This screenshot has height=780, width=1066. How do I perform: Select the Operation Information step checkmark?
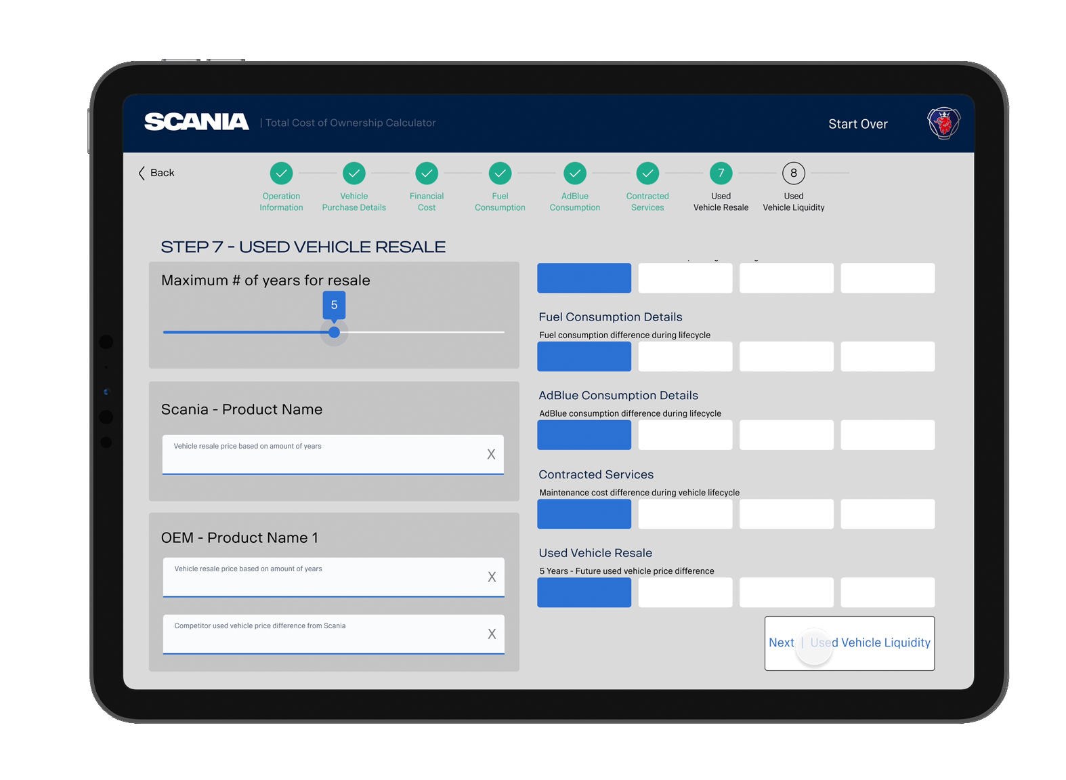point(281,173)
